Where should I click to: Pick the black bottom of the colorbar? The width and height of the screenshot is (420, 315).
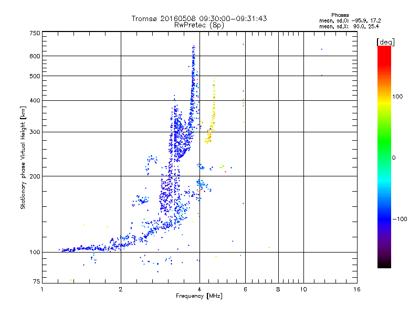[384, 264]
